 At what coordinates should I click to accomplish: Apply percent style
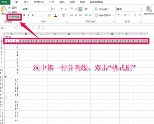(x=125, y=15)
